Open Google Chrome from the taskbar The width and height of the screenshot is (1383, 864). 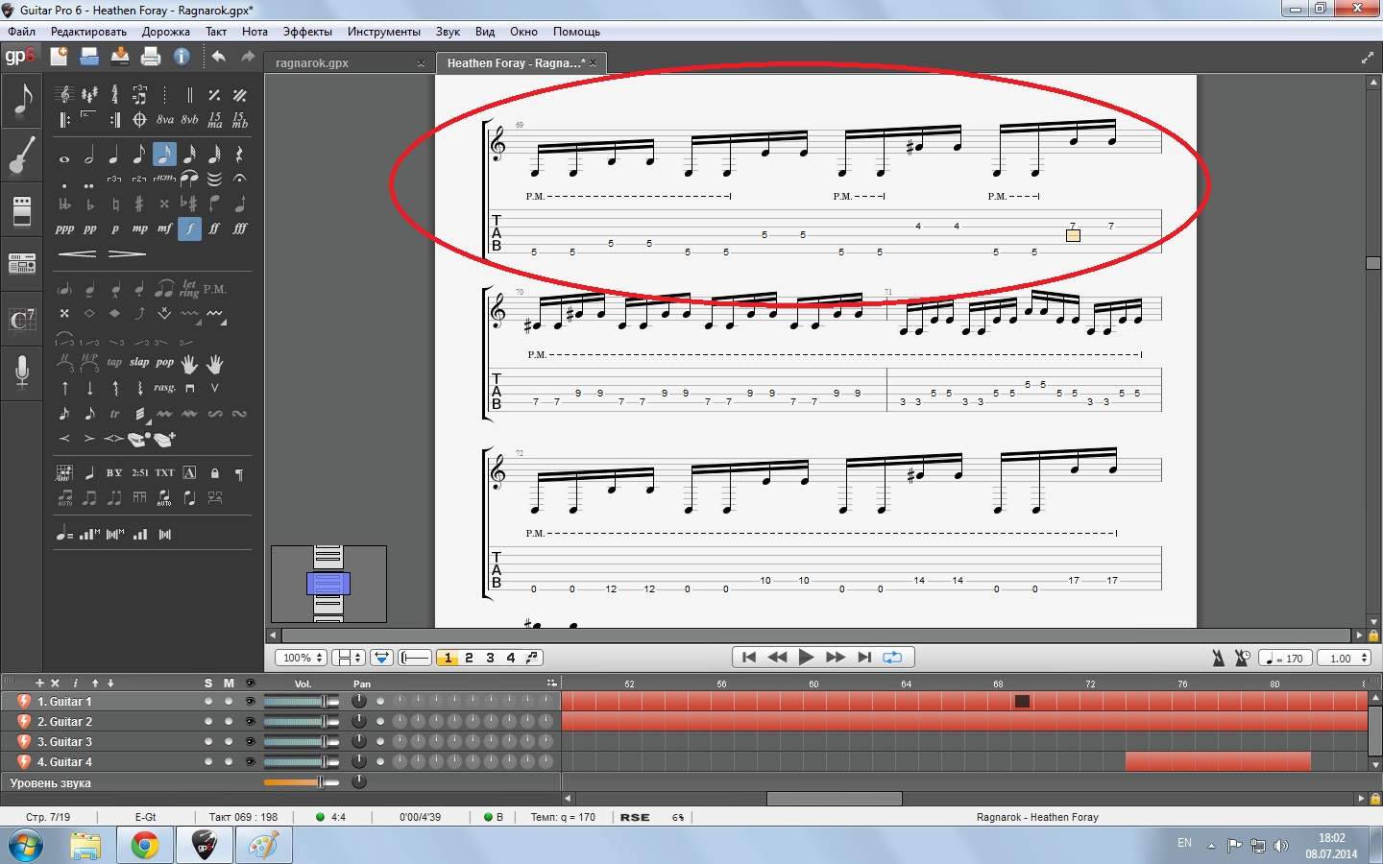tap(145, 845)
